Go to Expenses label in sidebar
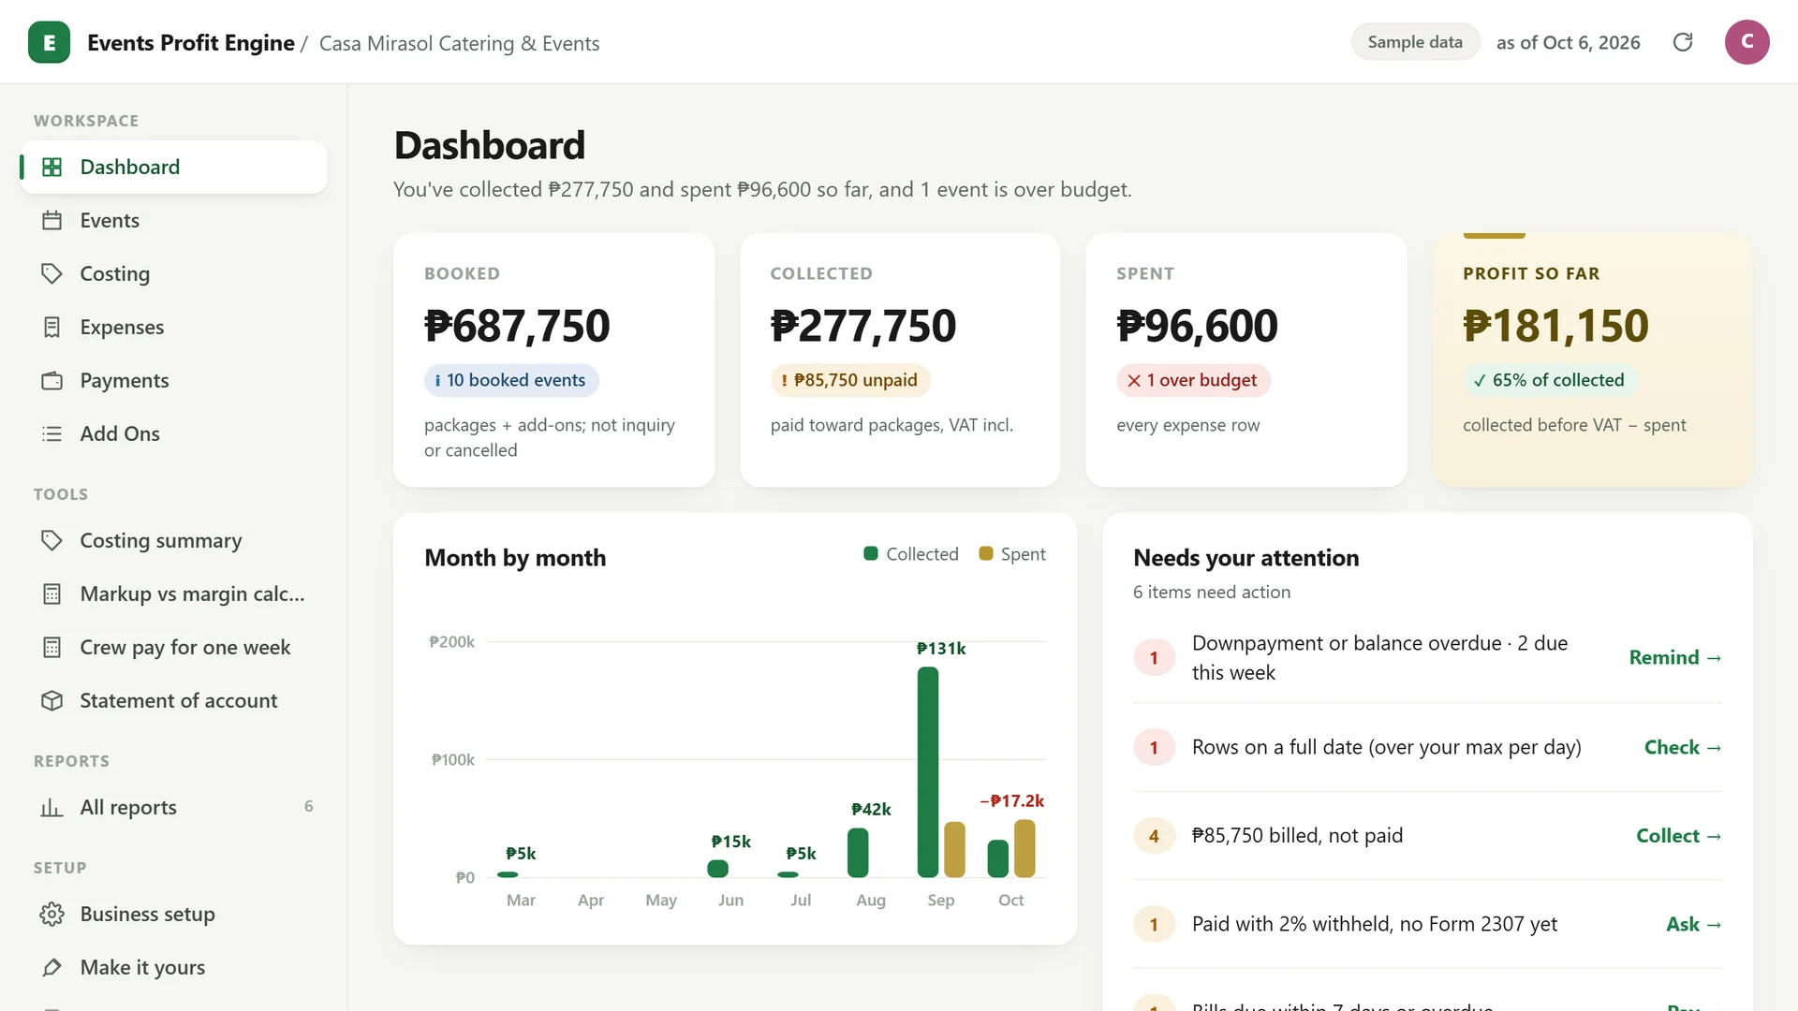The image size is (1798, 1011). 122,327
